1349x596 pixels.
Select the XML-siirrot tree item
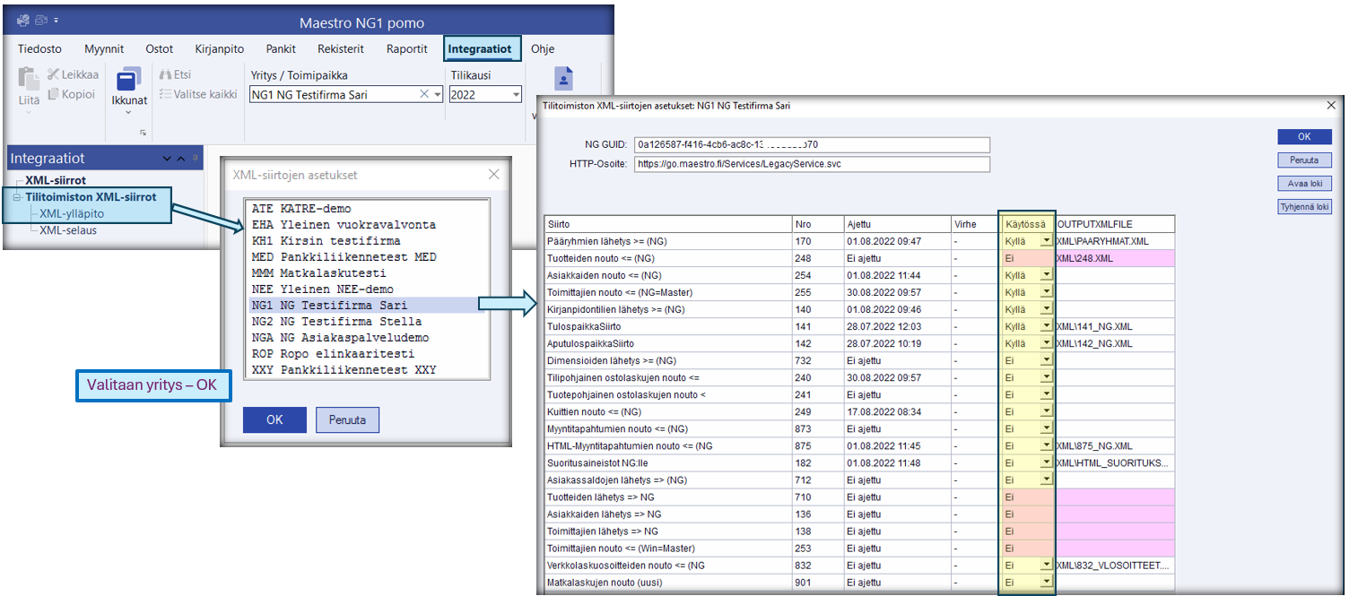[x=56, y=180]
